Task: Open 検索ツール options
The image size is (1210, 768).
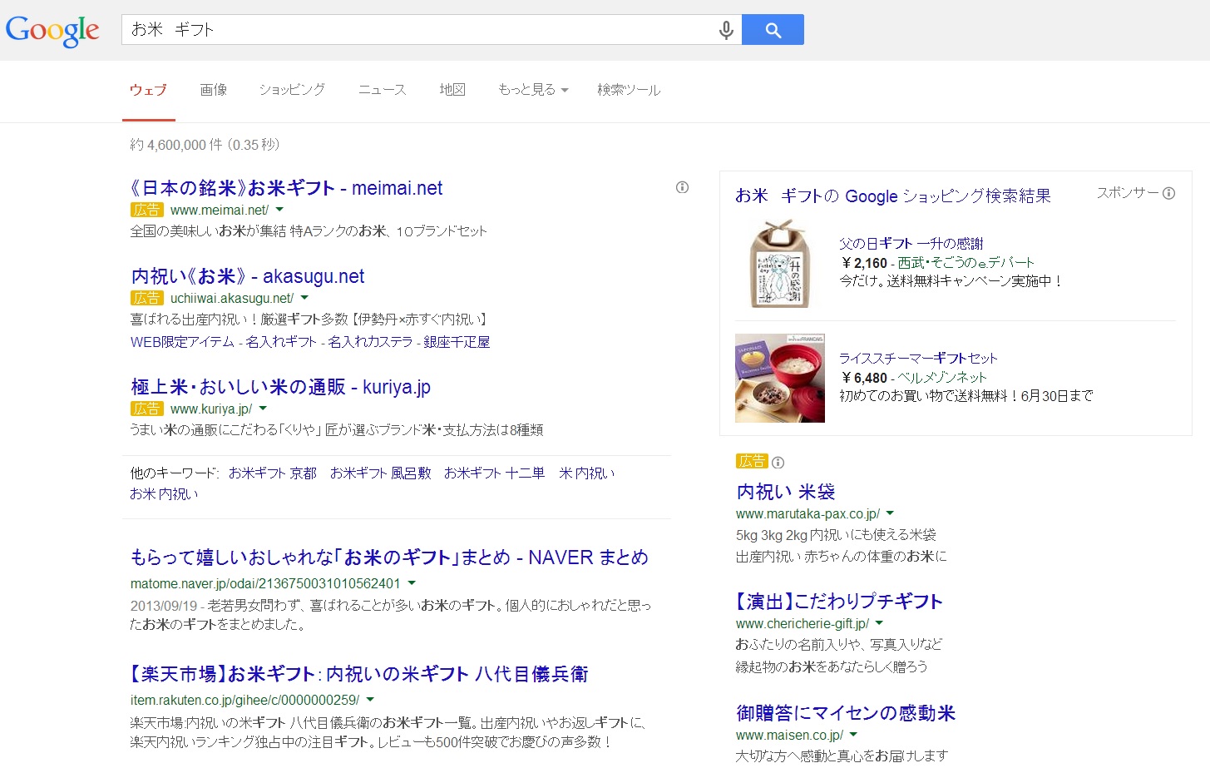Action: (629, 90)
